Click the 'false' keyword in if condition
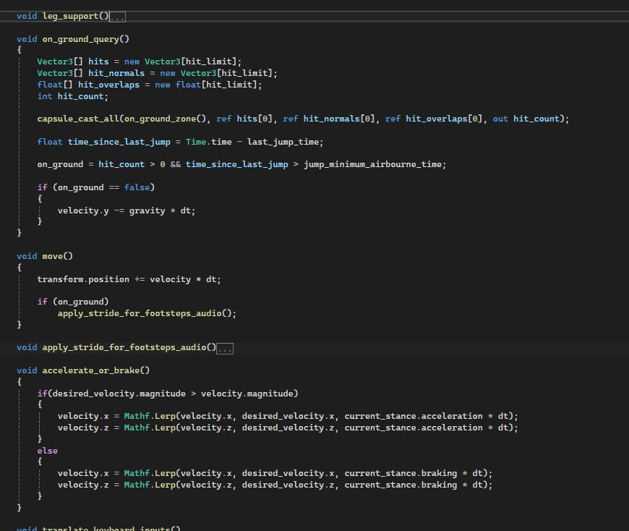 tap(137, 187)
